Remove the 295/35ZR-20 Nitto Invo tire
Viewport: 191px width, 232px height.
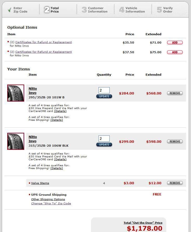[175, 93]
